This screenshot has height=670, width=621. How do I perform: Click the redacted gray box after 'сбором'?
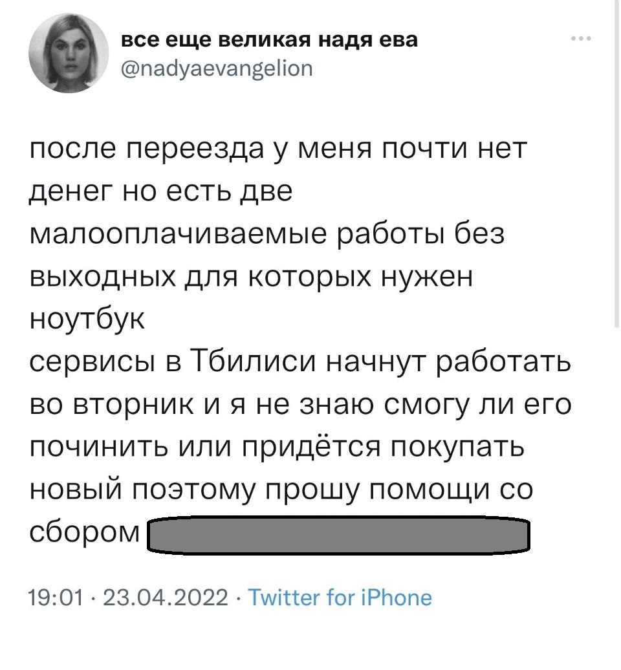pyautogui.click(x=340, y=536)
